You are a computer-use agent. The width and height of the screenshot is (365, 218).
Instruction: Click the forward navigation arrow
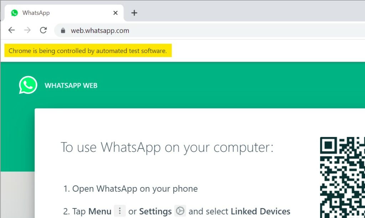(27, 30)
